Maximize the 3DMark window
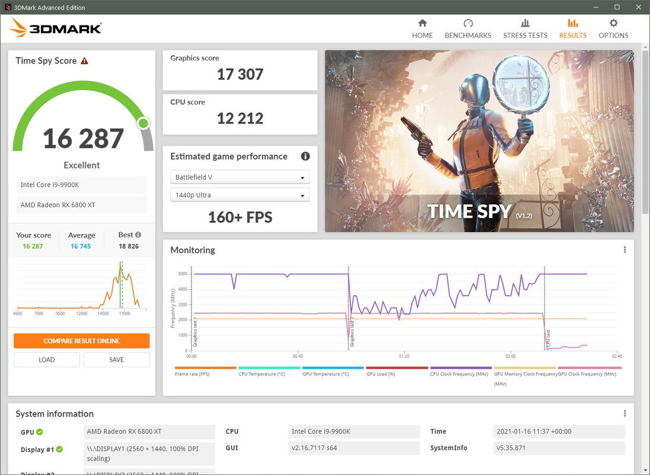This screenshot has width=650, height=475. (617, 7)
